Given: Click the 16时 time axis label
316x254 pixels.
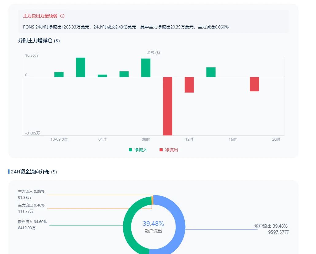Looking at the screenshot, I should tap(233, 139).
